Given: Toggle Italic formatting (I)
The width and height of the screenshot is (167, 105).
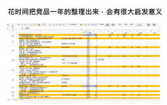Looking at the screenshot, I should pos(22,24).
